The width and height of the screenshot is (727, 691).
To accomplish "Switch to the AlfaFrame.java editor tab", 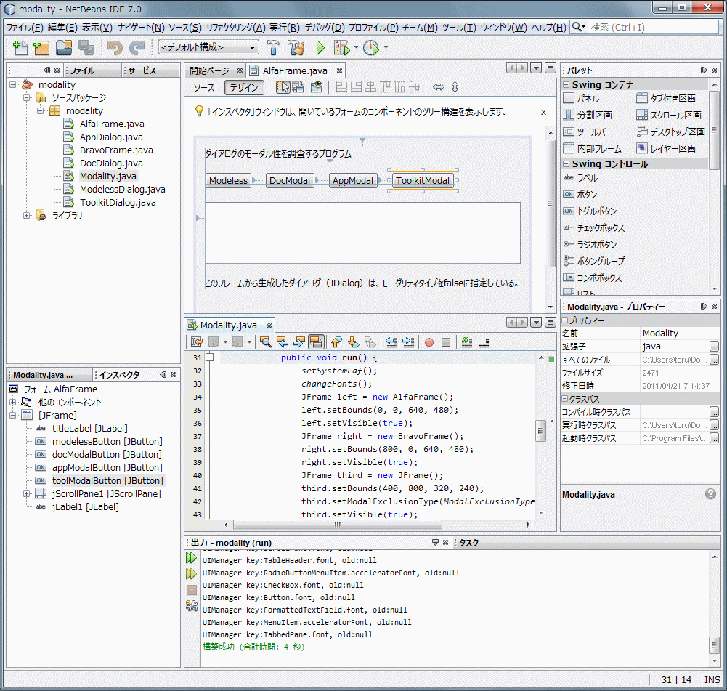I will pyautogui.click(x=295, y=70).
